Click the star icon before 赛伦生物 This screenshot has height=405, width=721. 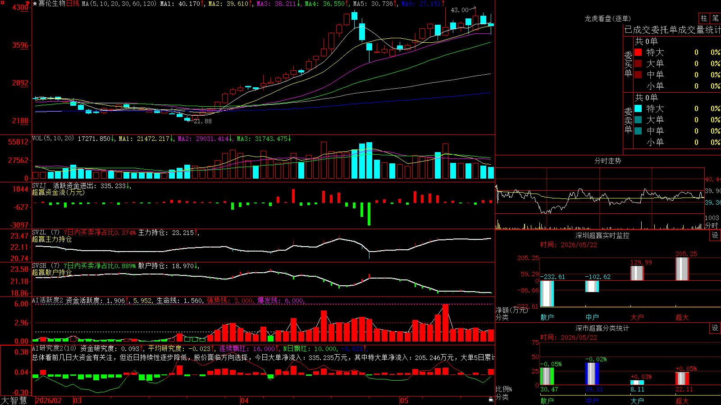point(35,4)
